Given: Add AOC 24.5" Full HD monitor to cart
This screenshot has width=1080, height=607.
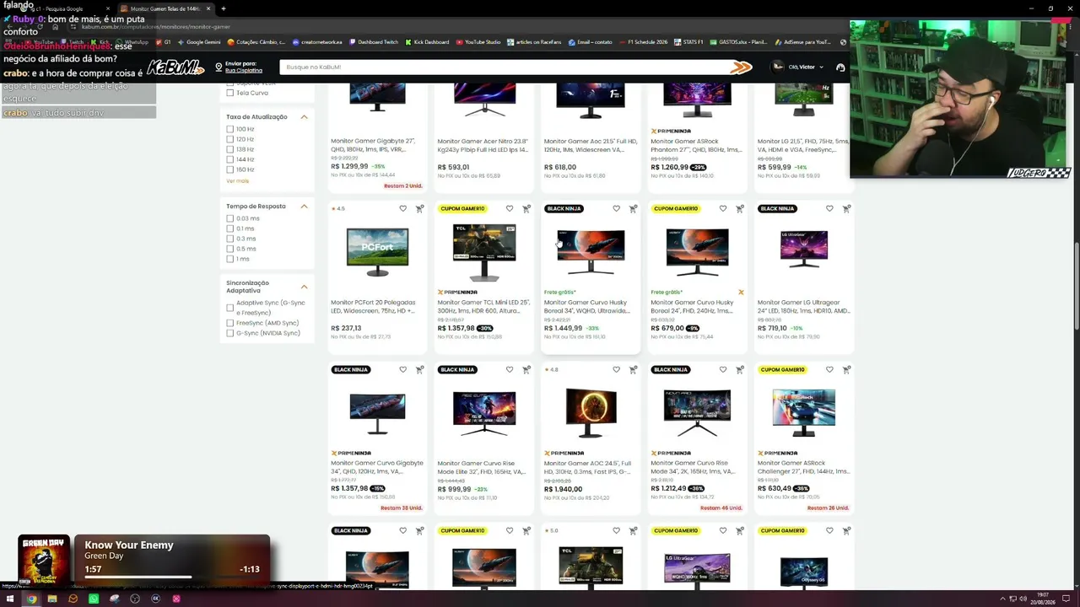Looking at the screenshot, I should (633, 369).
